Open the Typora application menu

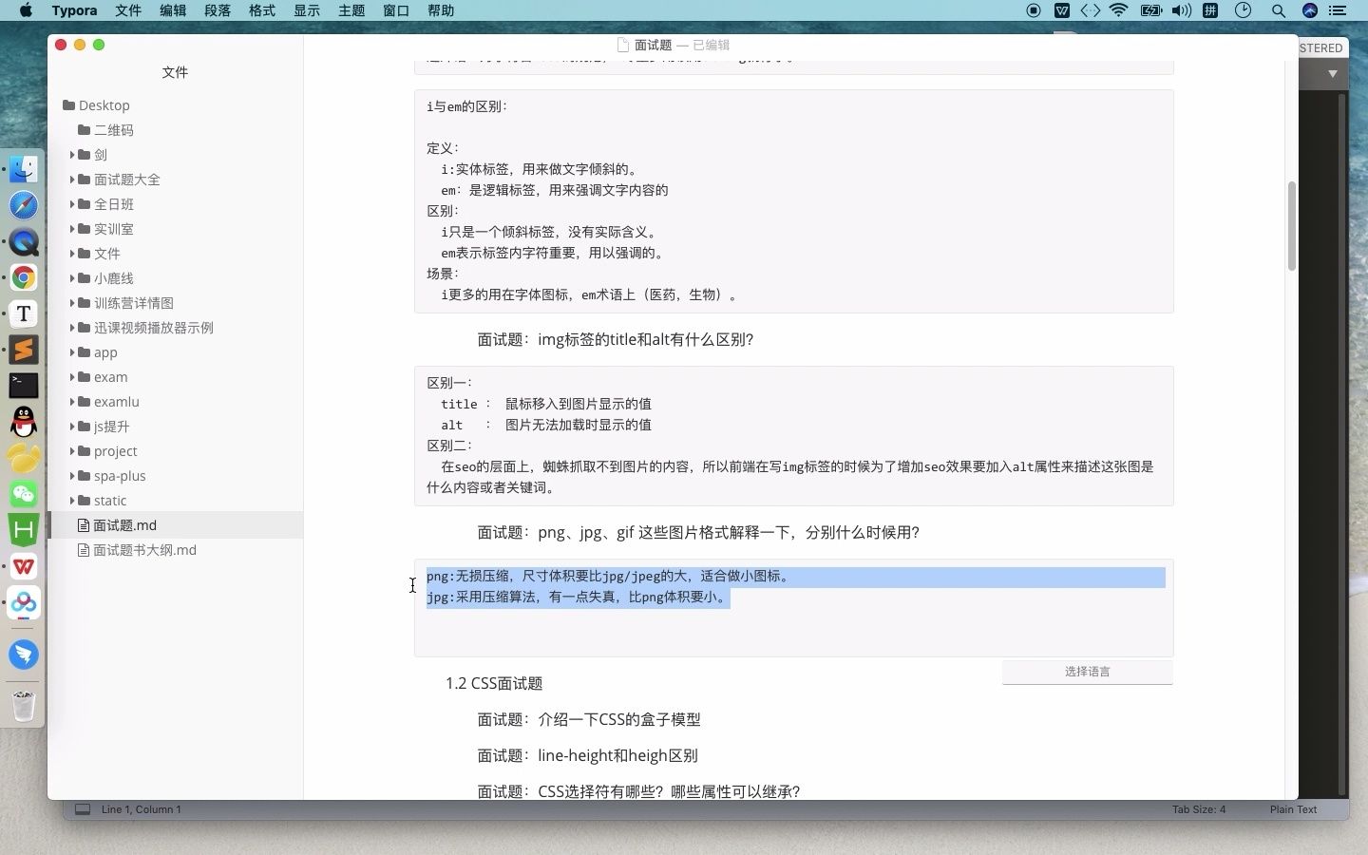pyautogui.click(x=74, y=10)
